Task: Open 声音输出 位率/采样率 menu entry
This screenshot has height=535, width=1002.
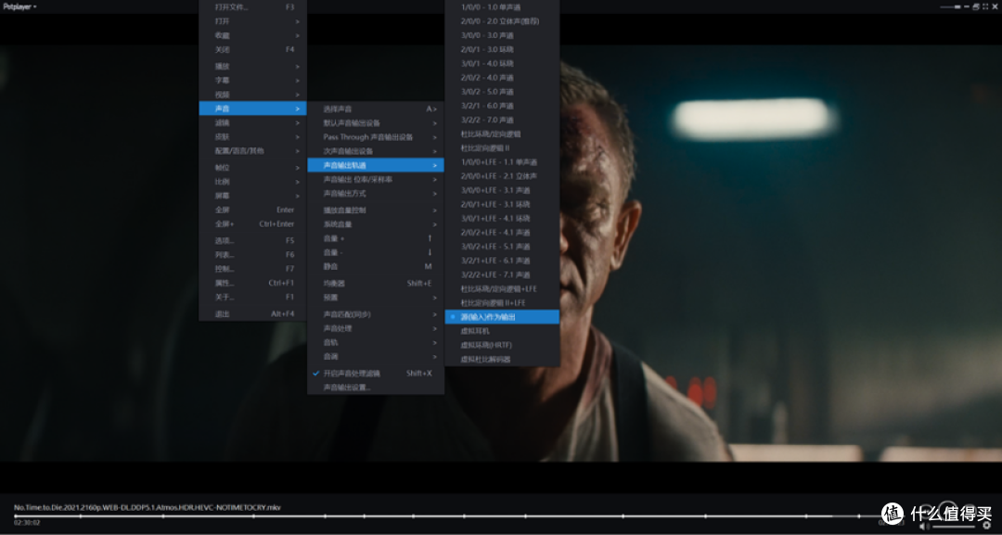Action: (x=375, y=179)
